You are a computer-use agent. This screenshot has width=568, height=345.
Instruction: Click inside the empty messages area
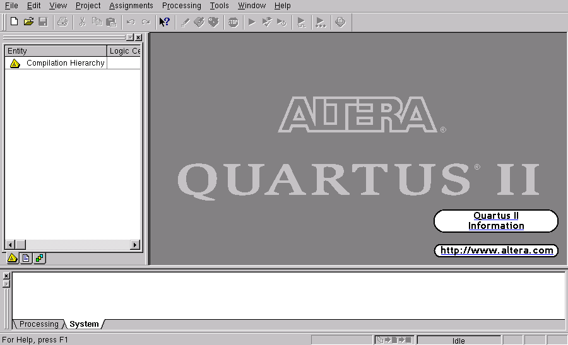click(x=288, y=295)
